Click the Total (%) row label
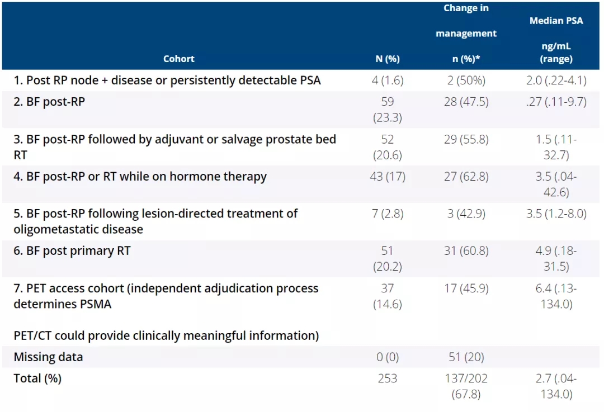This screenshot has height=412, width=604. 37,378
